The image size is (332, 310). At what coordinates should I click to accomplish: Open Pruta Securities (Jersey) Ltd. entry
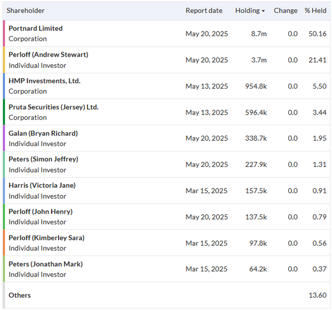54,107
